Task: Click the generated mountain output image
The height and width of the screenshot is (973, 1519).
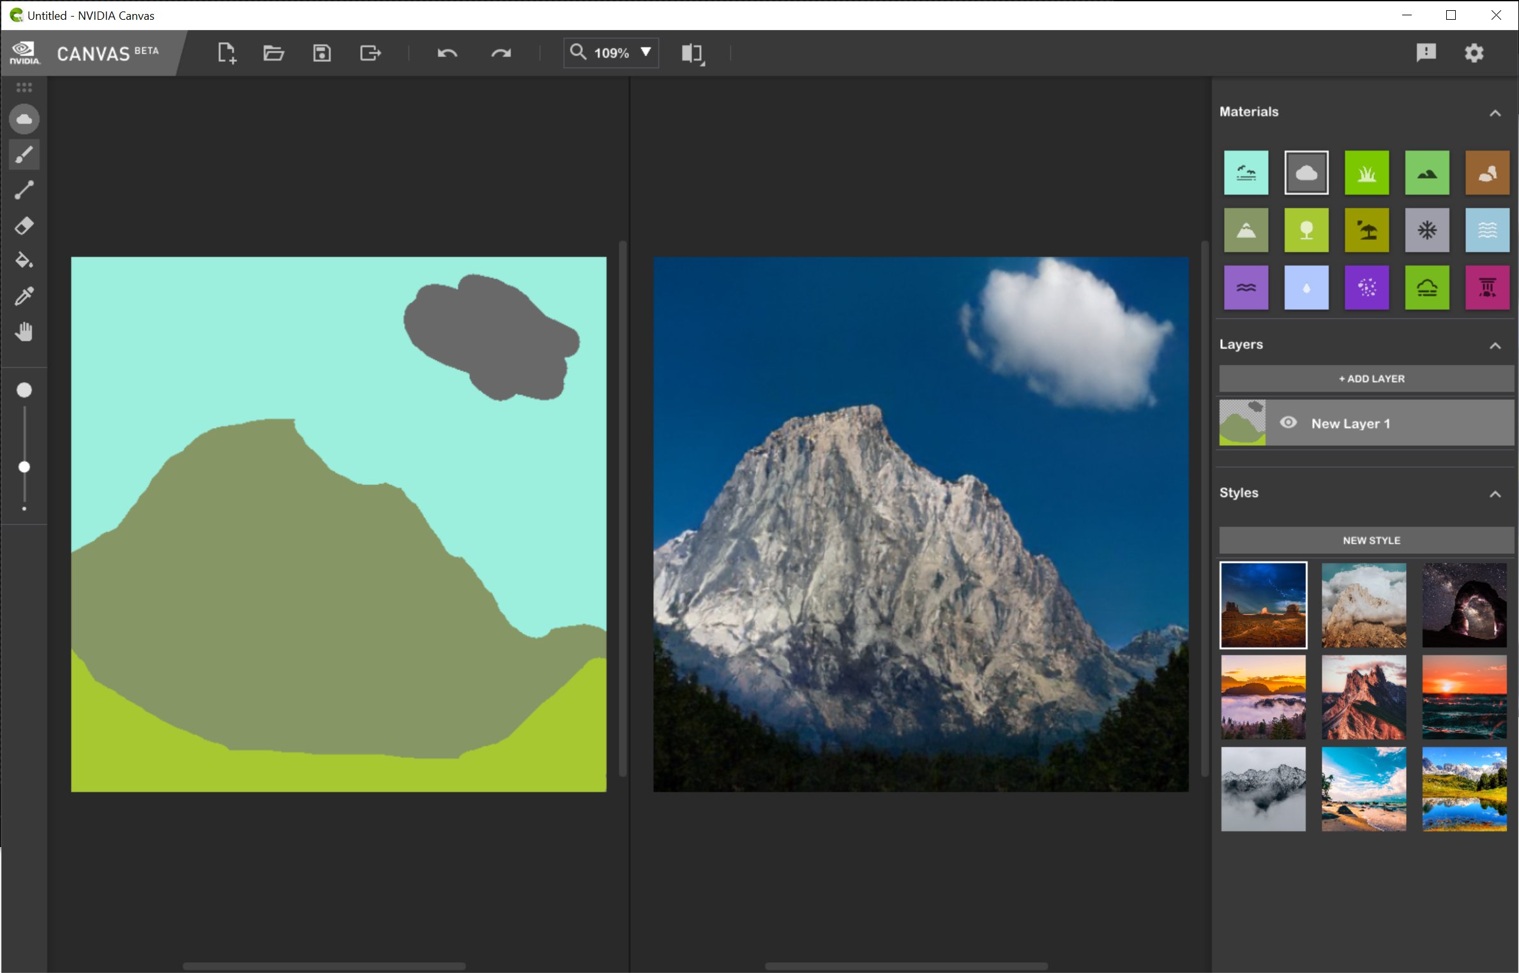Action: 921,524
